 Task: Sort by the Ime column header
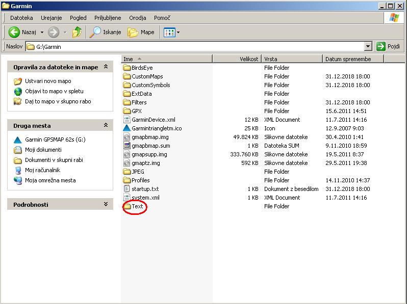167,59
